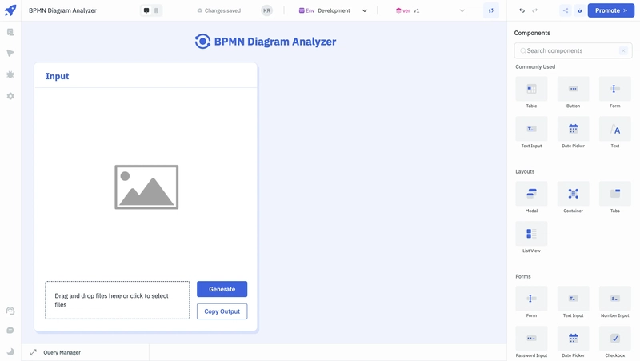This screenshot has height=361, width=640.
Task: Switch to mobile layout view
Action: tap(156, 10)
